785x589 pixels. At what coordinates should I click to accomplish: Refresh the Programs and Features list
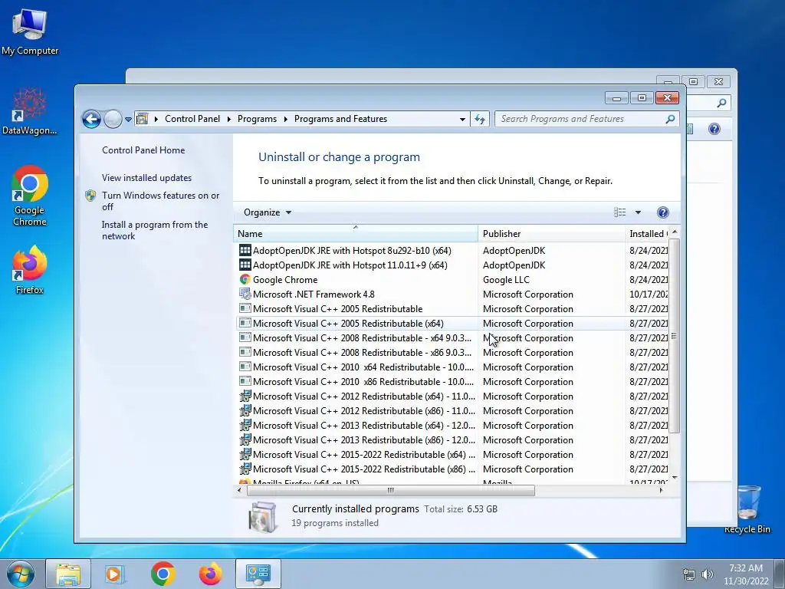(480, 119)
